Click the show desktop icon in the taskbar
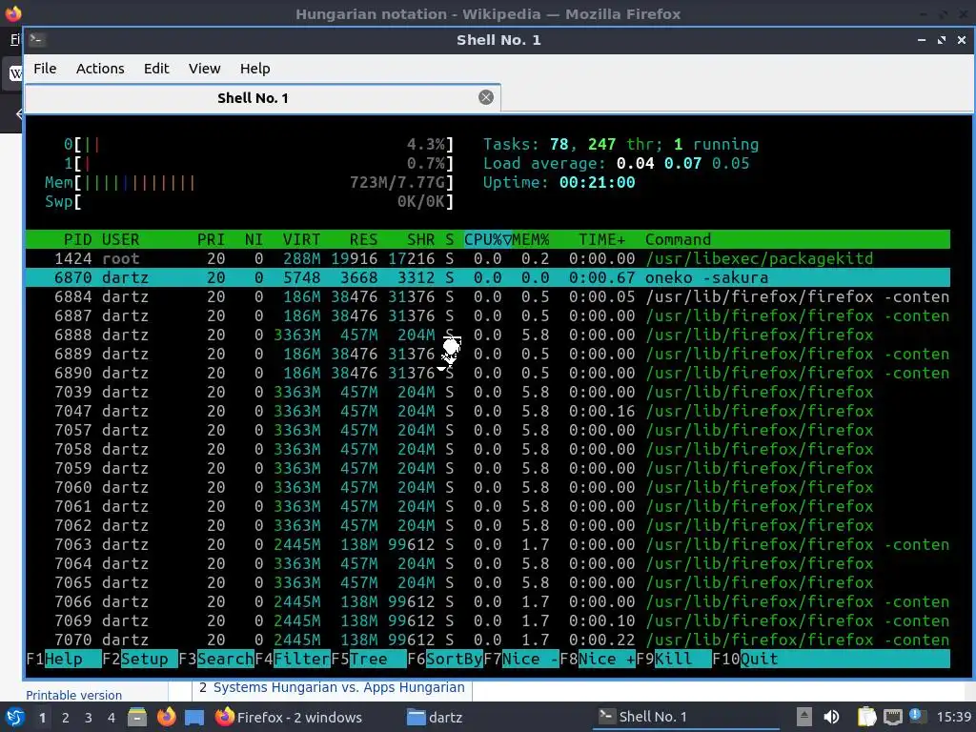The height and width of the screenshot is (732, 976). (x=194, y=718)
